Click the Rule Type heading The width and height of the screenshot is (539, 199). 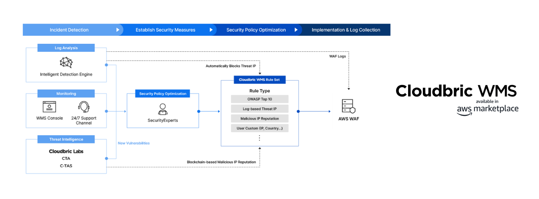point(260,91)
